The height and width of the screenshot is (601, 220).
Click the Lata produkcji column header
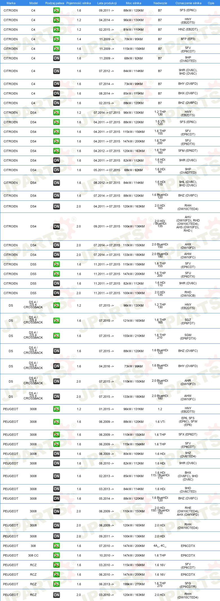[107, 3]
